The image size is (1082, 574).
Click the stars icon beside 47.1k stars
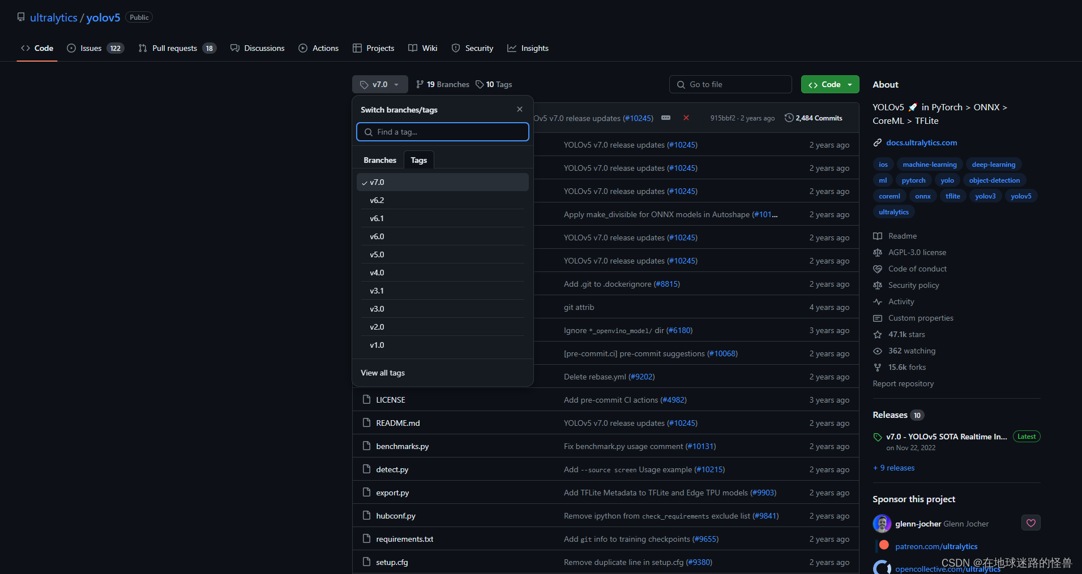877,334
